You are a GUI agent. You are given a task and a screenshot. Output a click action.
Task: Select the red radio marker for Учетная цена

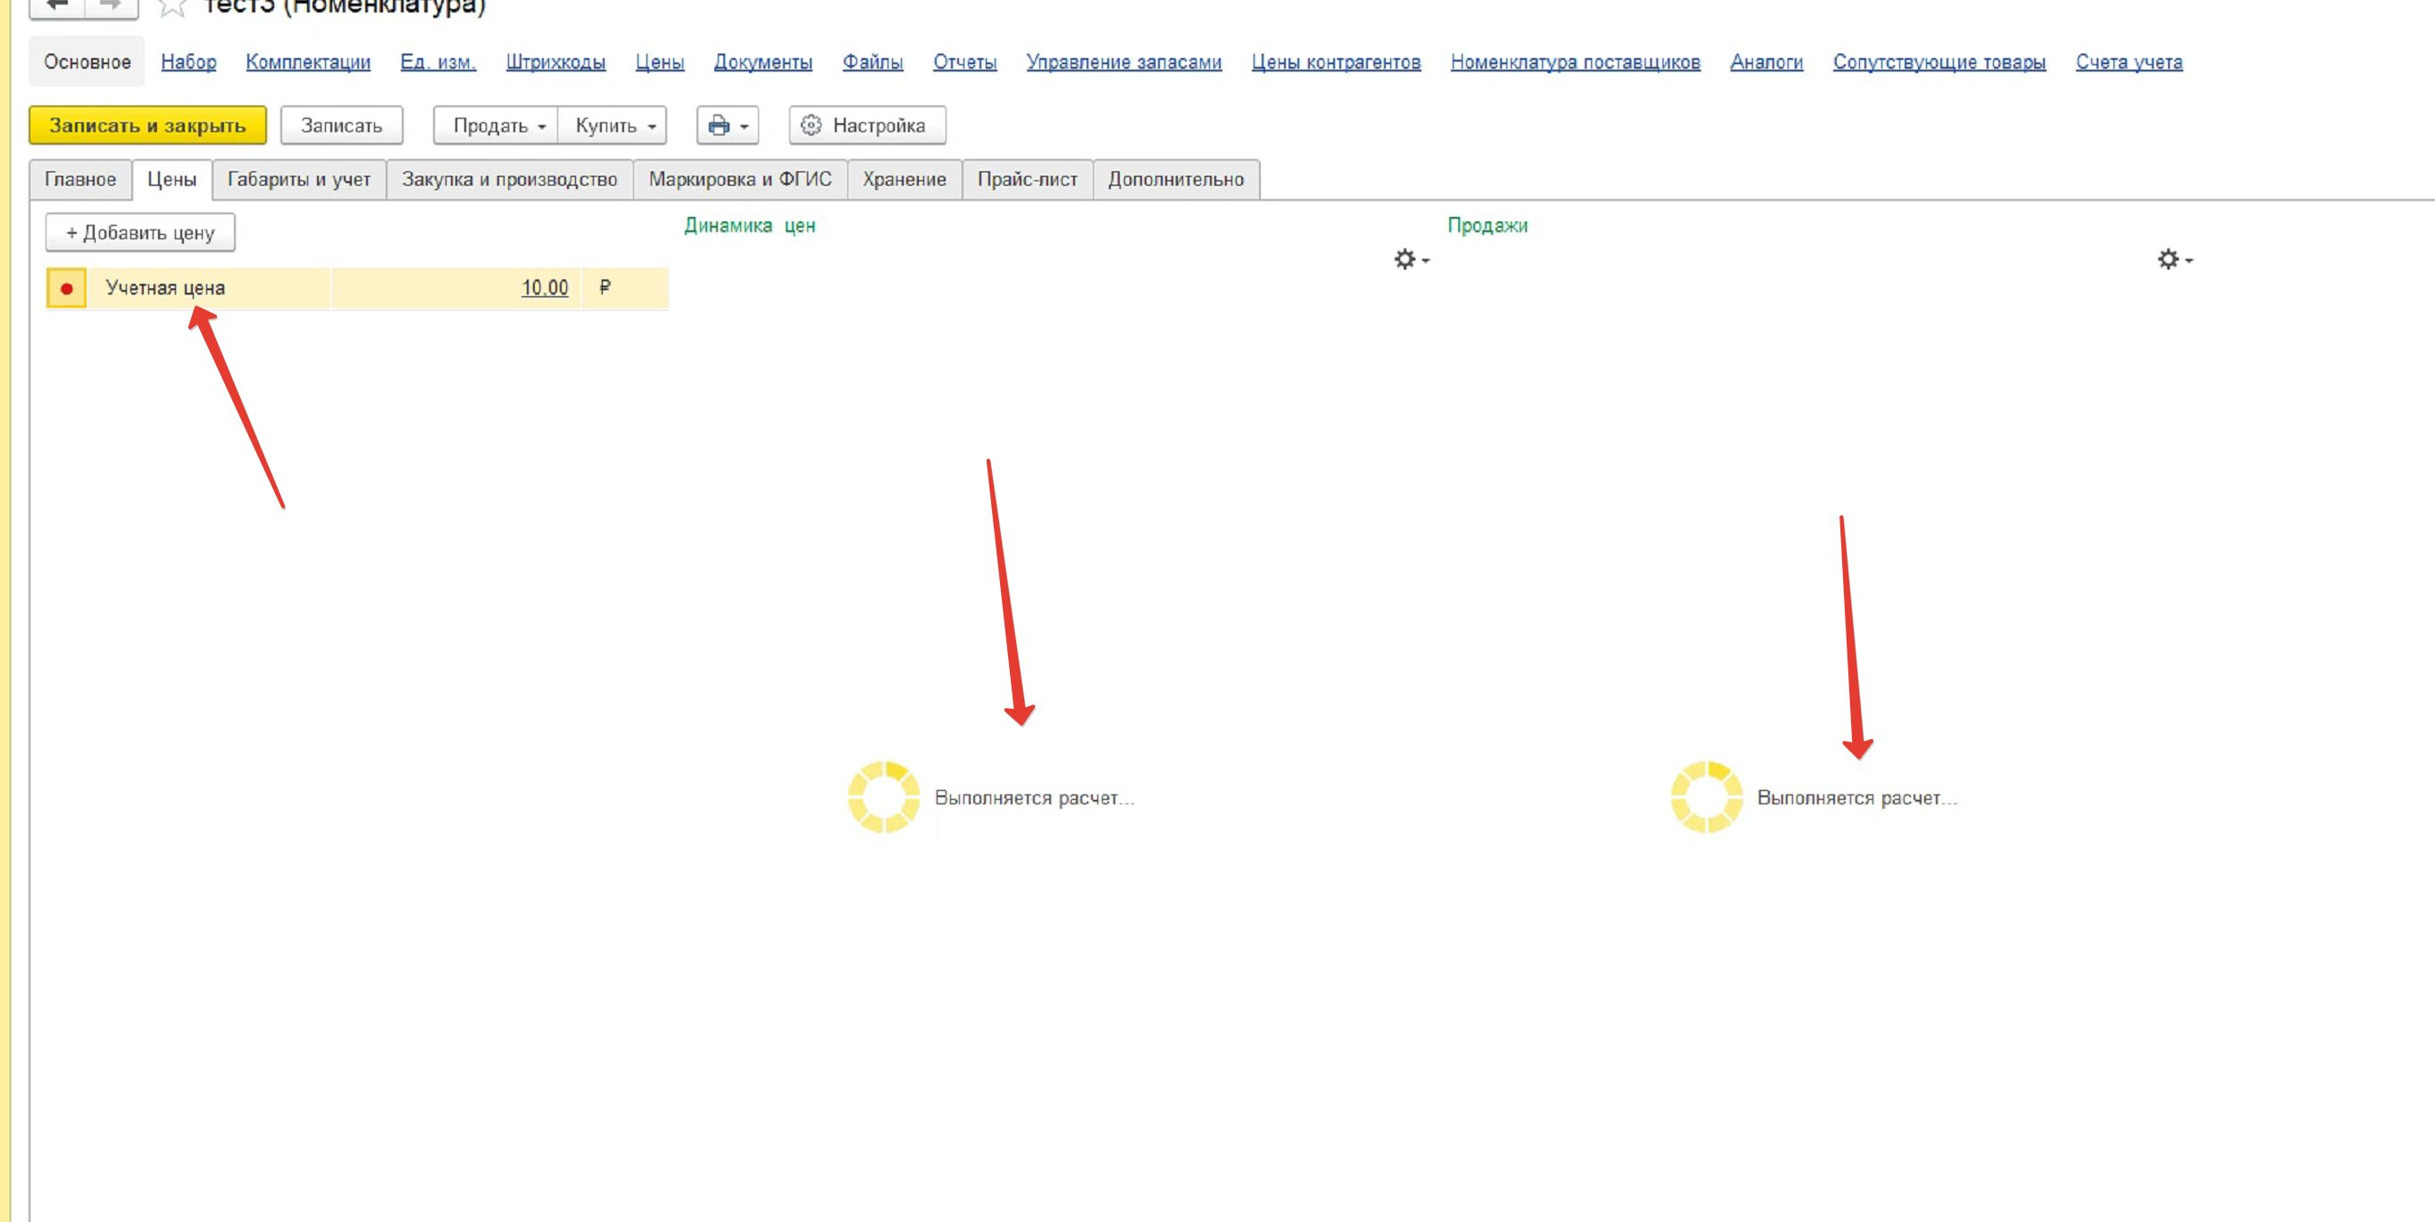click(x=66, y=288)
